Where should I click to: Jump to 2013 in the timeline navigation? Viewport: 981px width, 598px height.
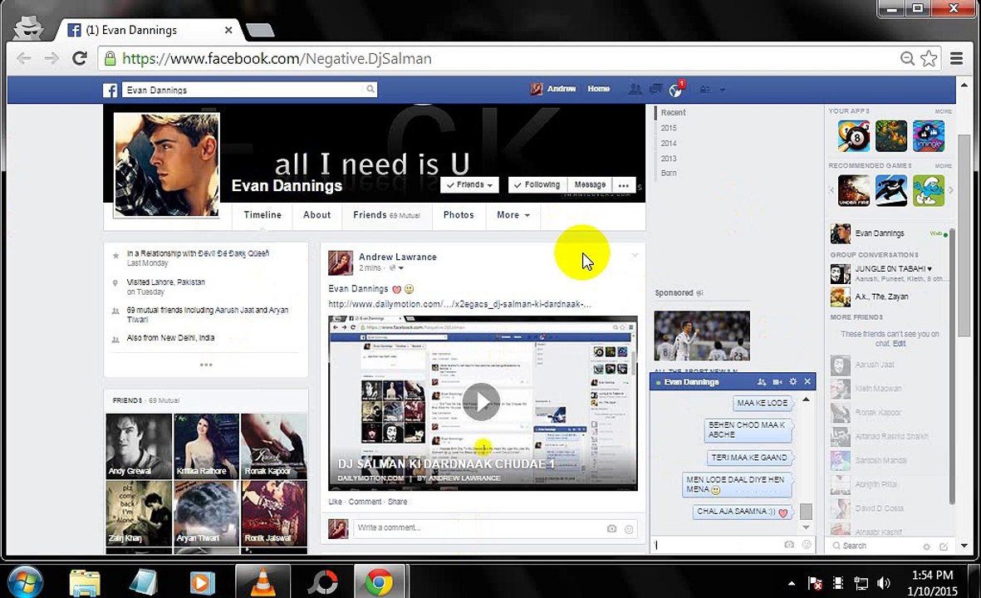pyautogui.click(x=668, y=159)
